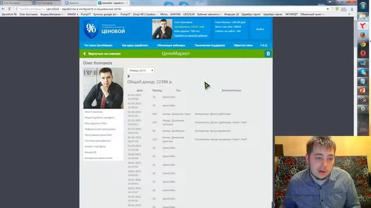
Task: Open the Как здесь заработать menu item
Action: pos(135,45)
